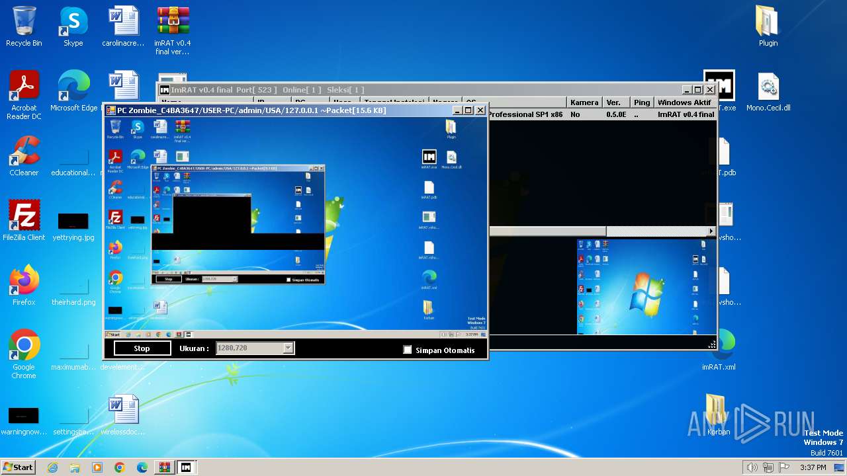Open Windows Media Player from the taskbar
Viewport: 847px width, 476px height.
point(97,467)
